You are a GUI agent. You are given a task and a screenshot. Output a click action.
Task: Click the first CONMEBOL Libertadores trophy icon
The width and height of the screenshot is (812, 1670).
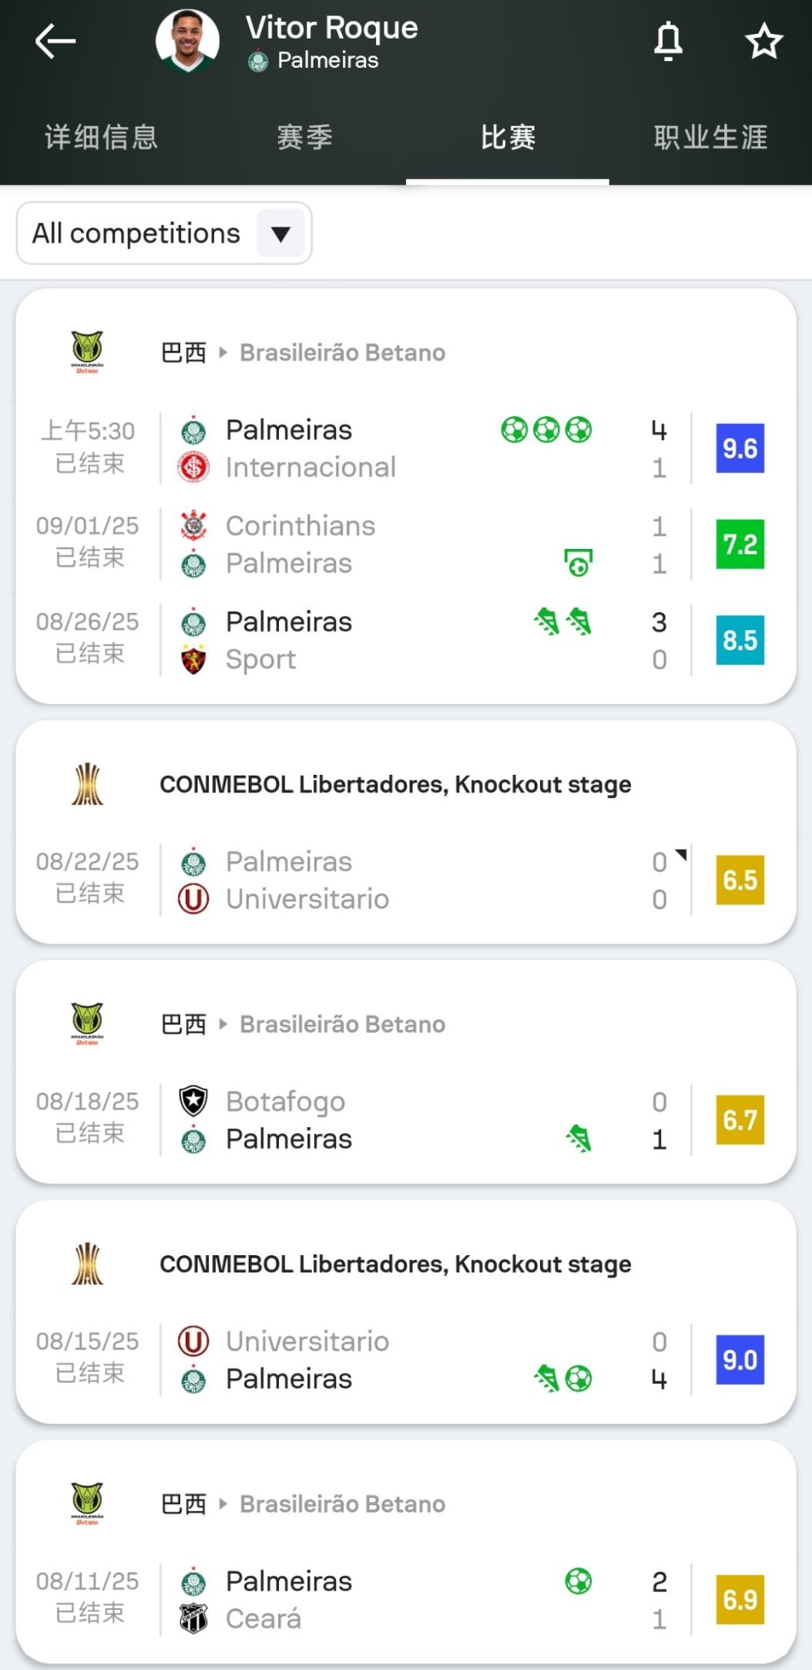[87, 784]
